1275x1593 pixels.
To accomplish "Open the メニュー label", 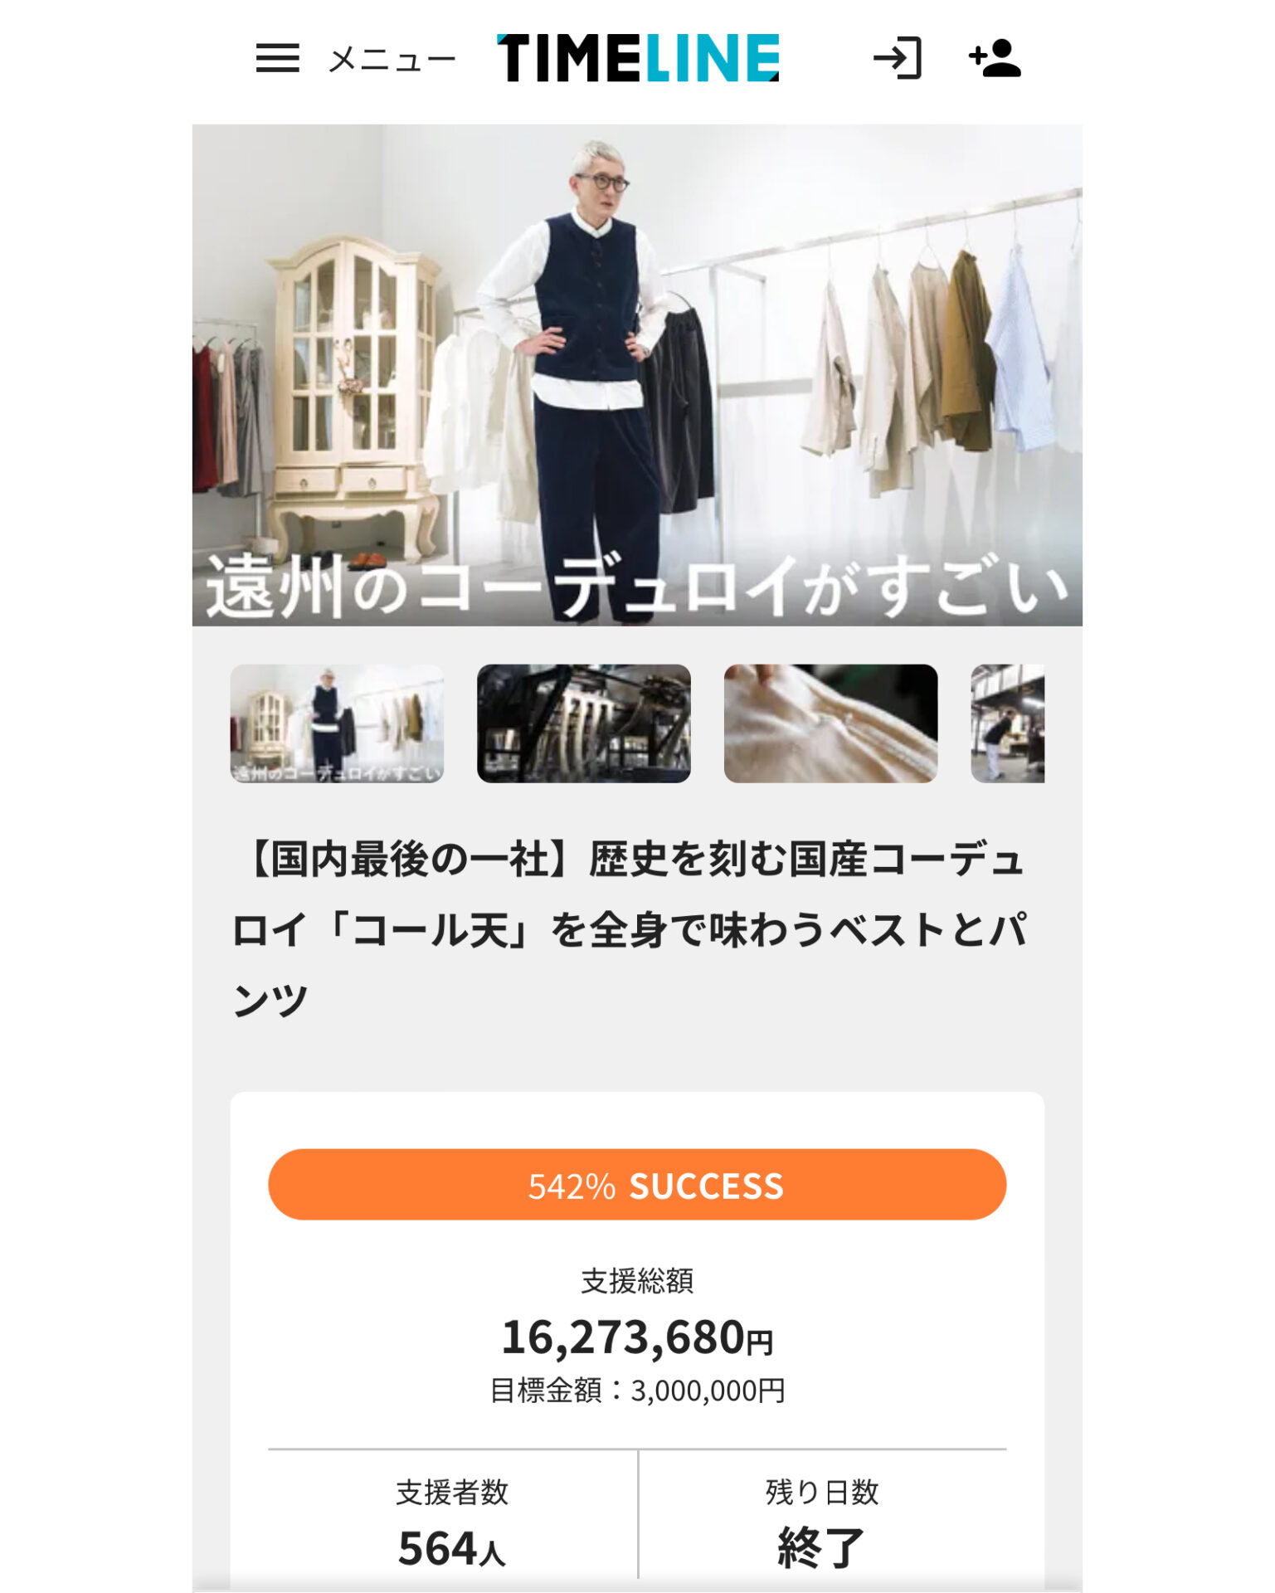I will point(392,60).
